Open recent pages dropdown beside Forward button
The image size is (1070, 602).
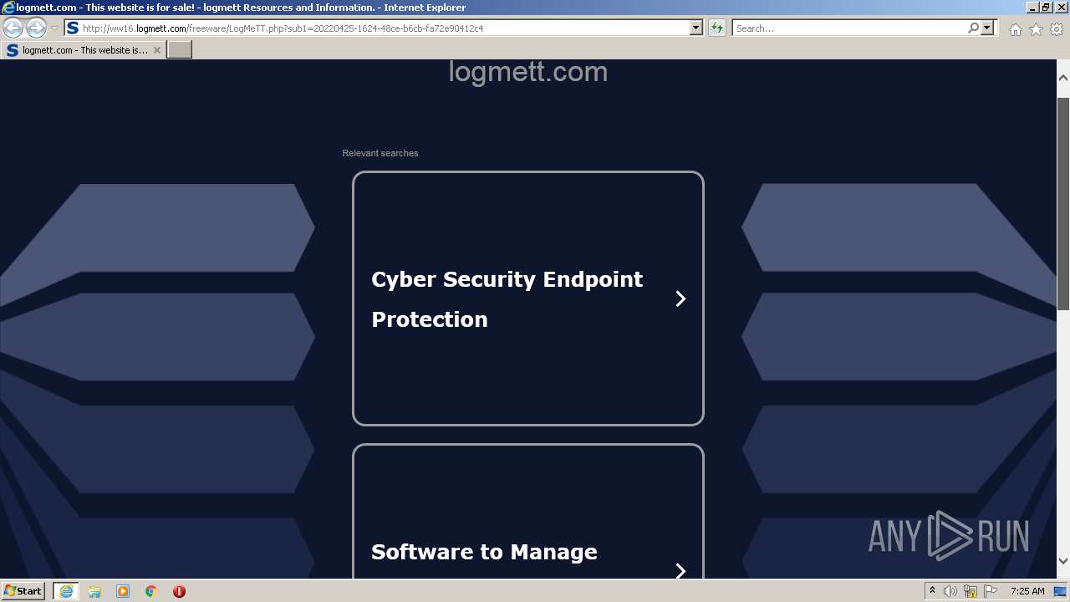pos(54,28)
